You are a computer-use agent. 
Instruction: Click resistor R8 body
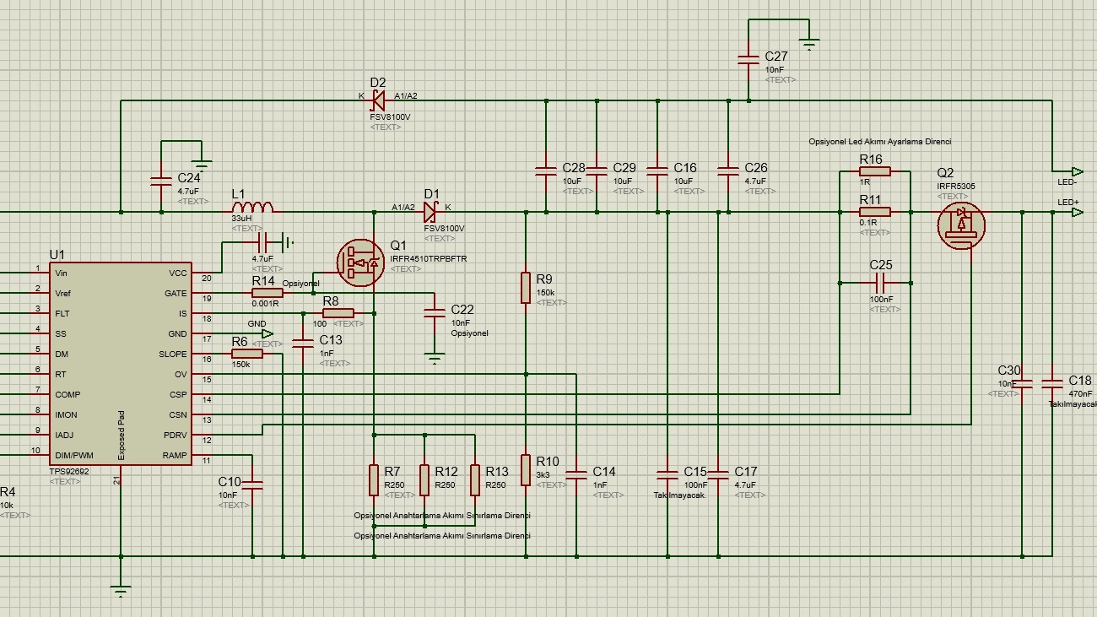338,313
